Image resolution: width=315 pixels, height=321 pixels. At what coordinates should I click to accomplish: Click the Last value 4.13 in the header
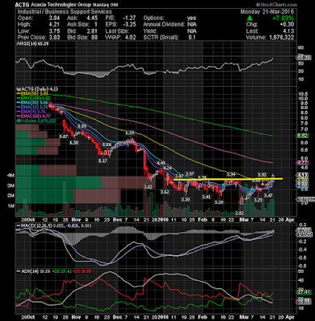click(x=289, y=31)
